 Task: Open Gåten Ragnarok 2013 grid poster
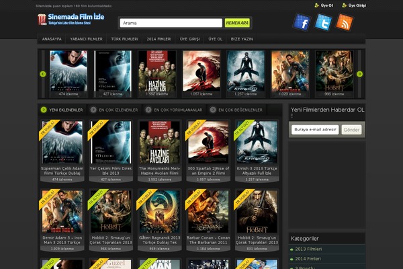(160, 211)
